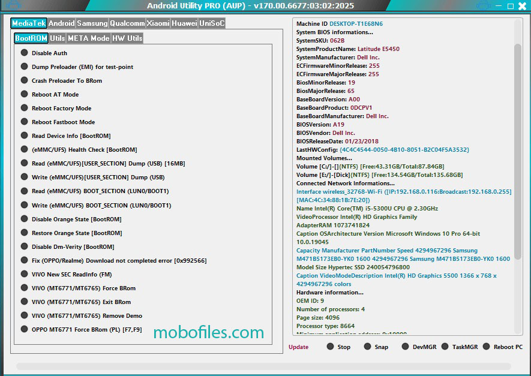Click the SystemProductName Latitude E5450 line
The height and width of the screenshot is (376, 531).
348,49
